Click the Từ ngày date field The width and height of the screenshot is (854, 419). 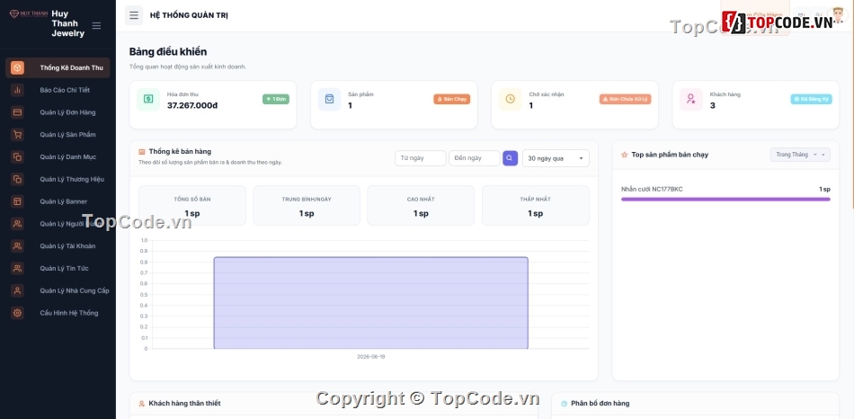click(x=421, y=158)
